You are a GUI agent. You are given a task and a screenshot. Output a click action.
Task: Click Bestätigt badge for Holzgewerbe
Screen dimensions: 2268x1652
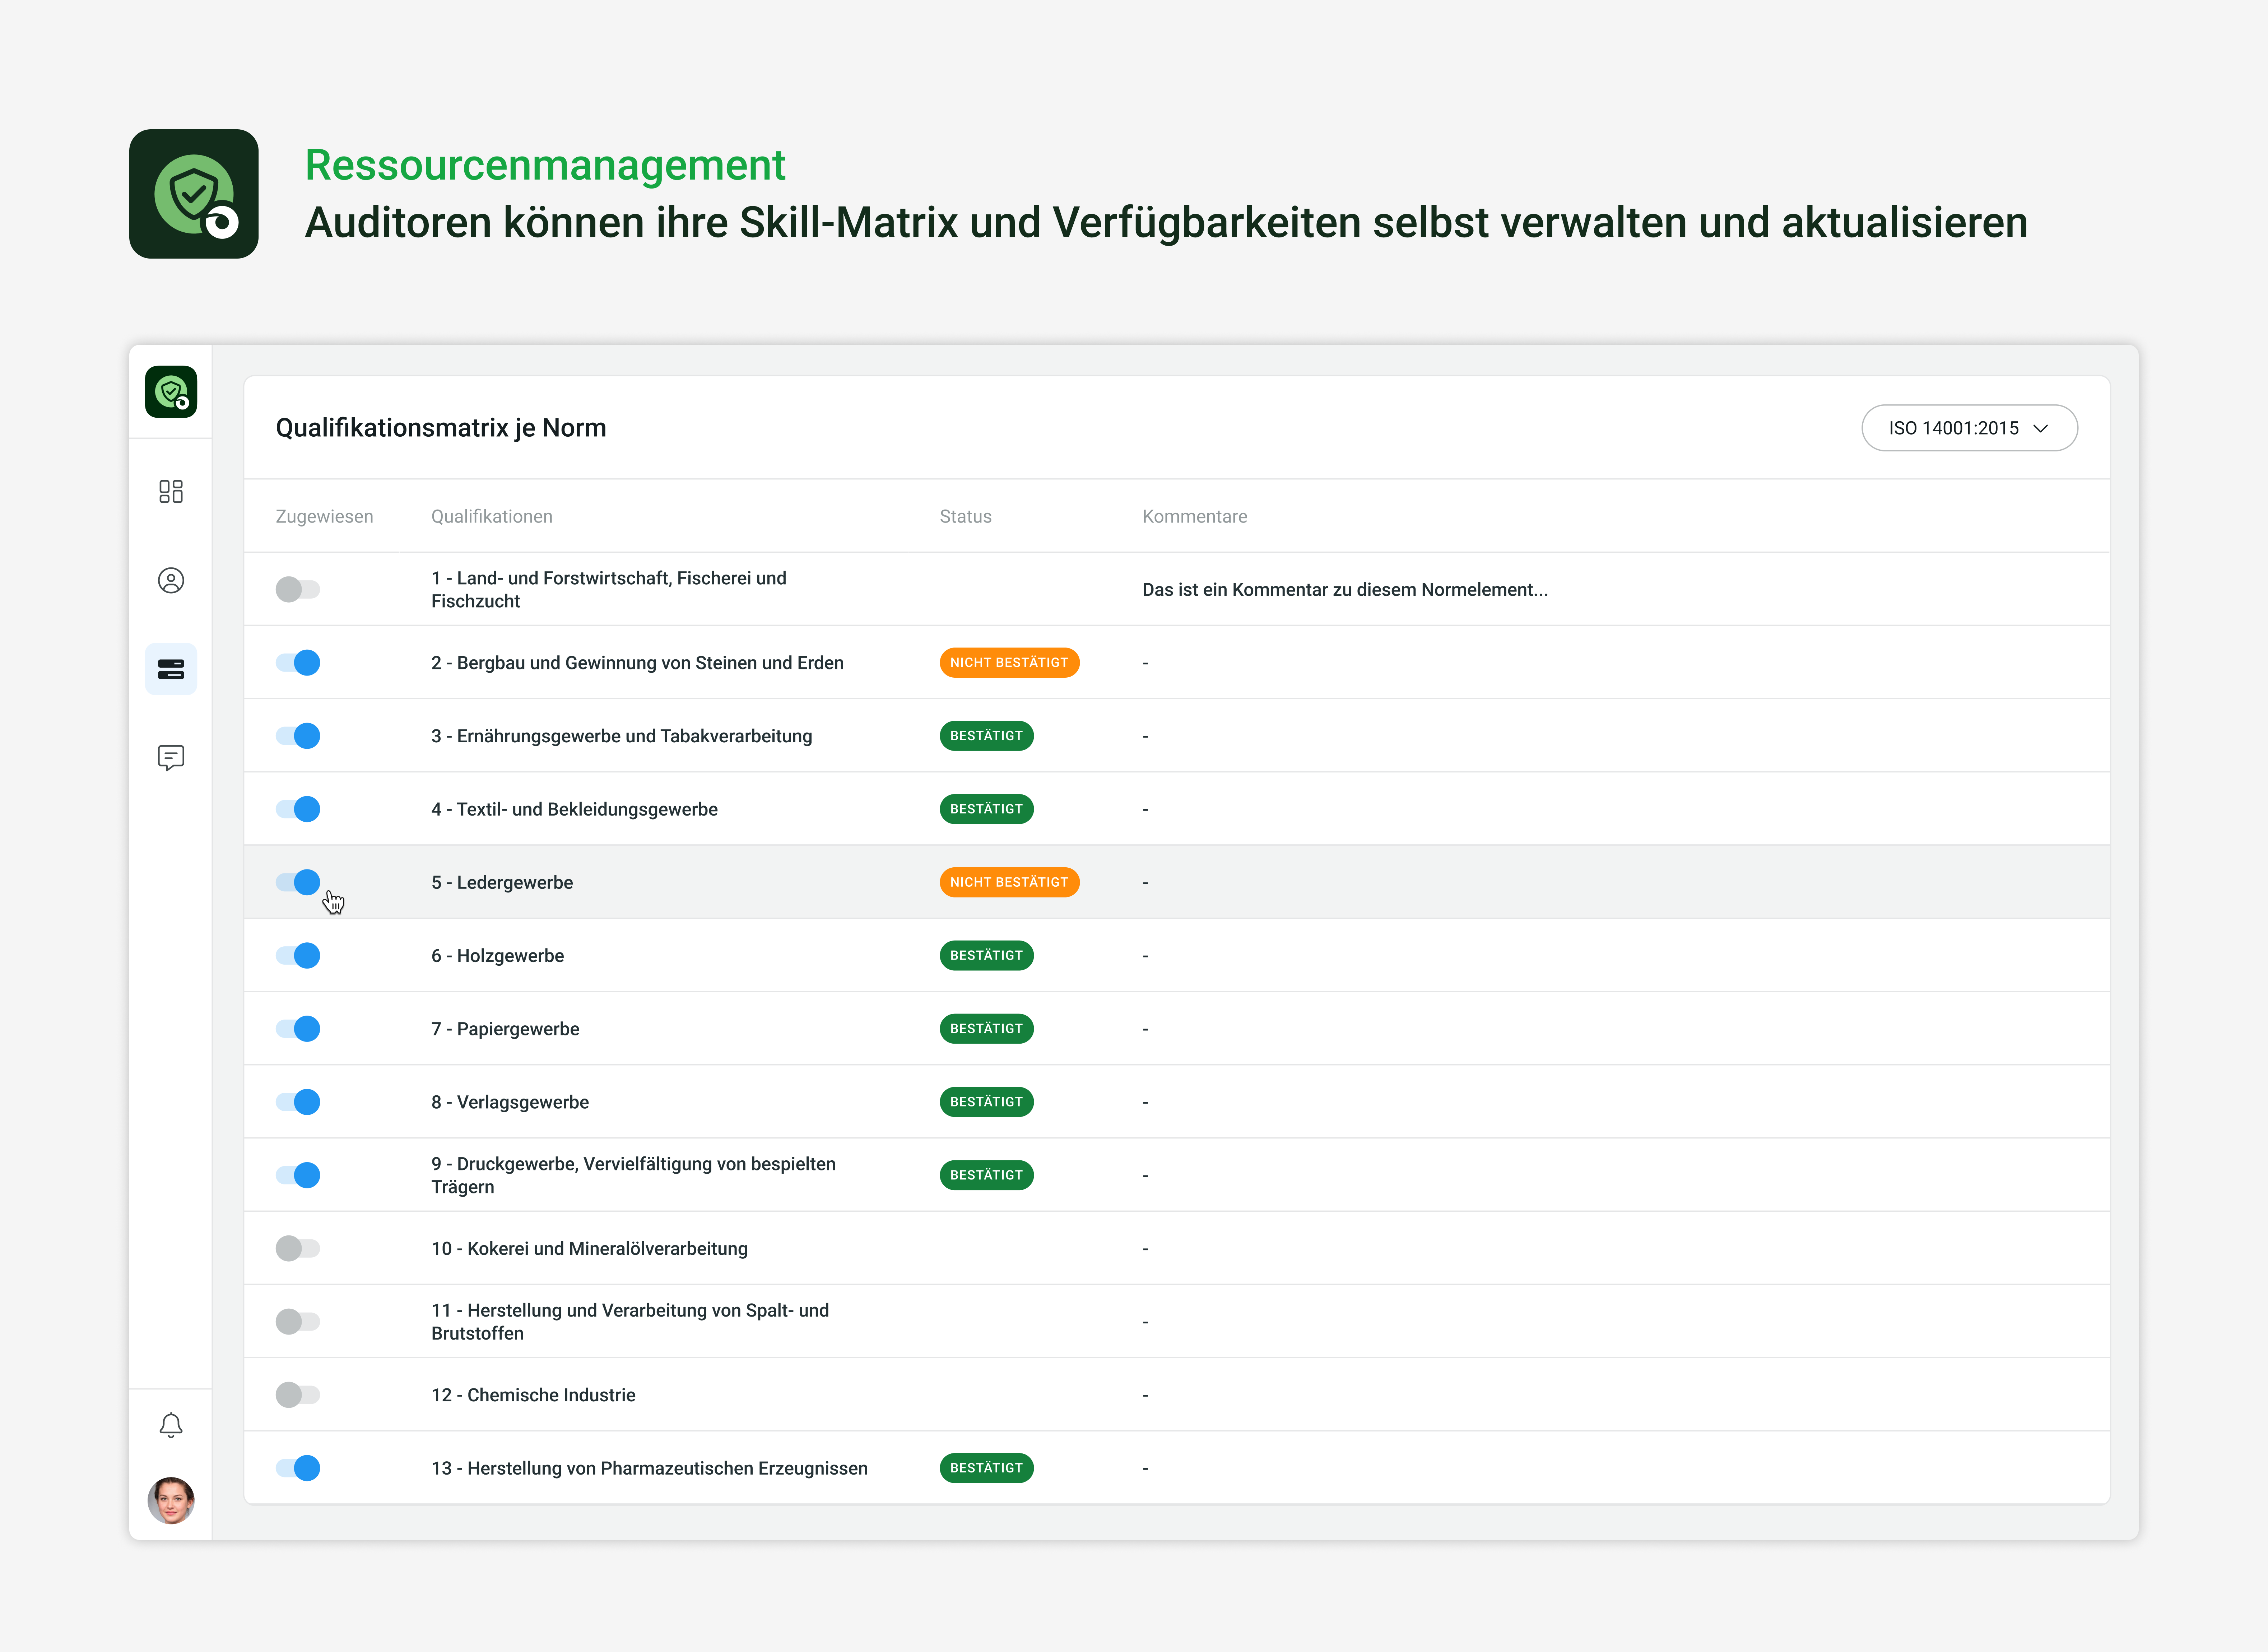tap(986, 955)
